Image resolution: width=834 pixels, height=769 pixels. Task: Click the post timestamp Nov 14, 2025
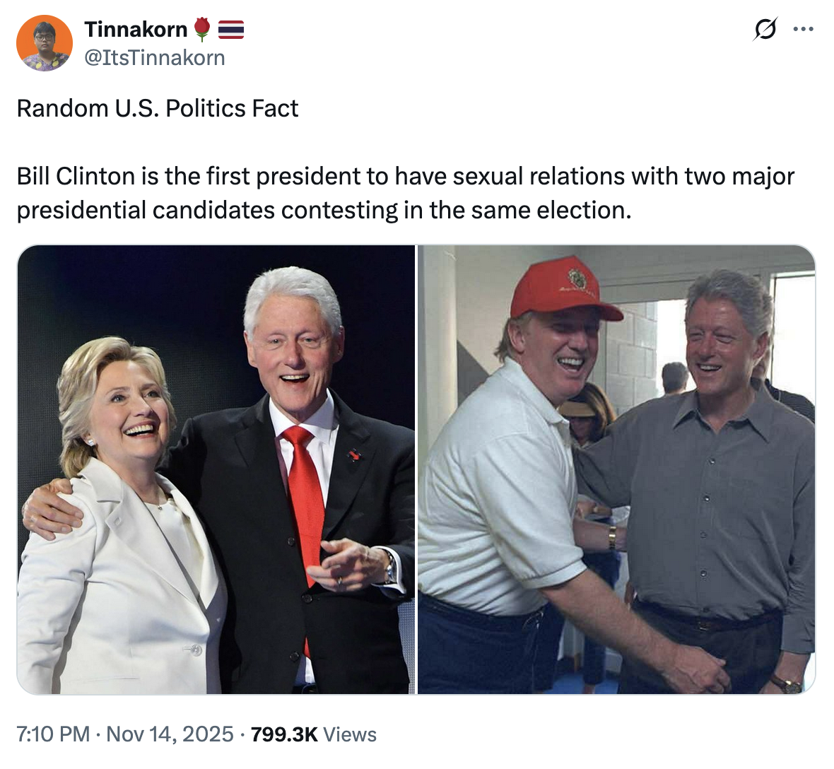(x=170, y=735)
